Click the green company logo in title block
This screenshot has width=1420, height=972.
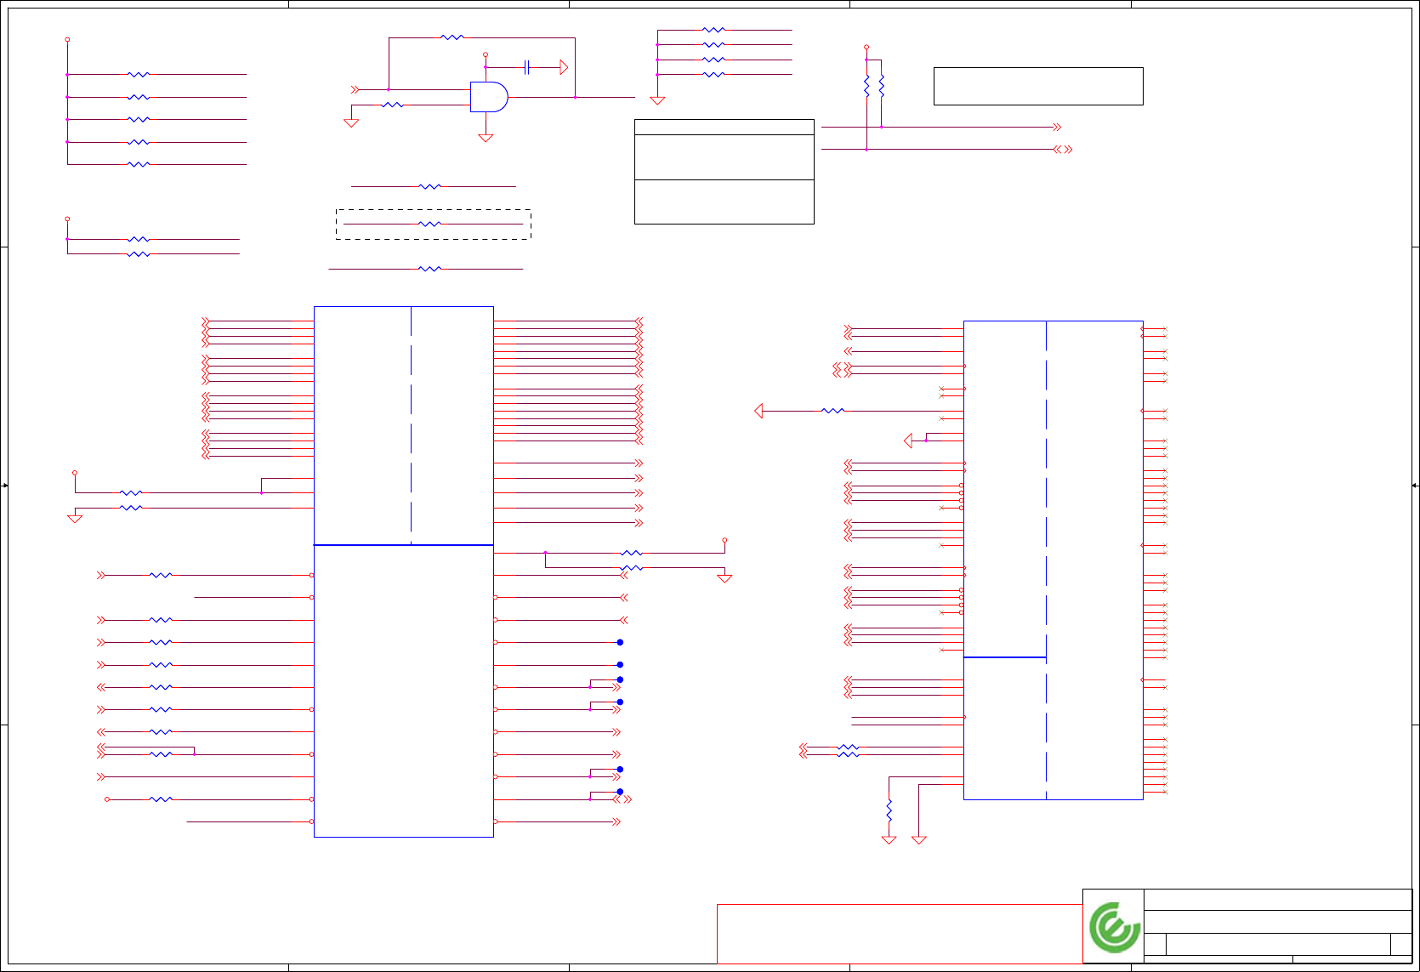tap(1115, 927)
